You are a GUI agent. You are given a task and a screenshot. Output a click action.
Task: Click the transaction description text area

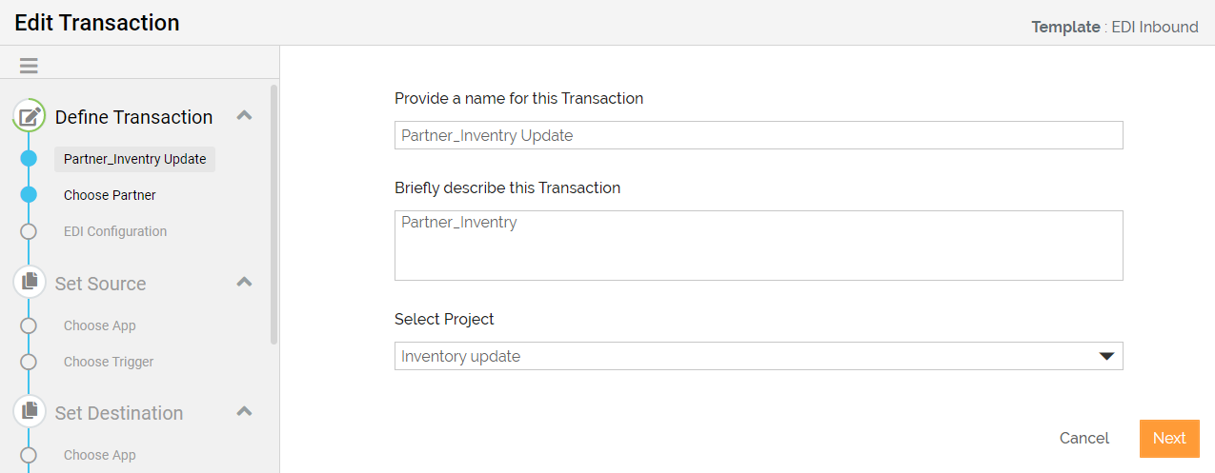click(x=759, y=246)
